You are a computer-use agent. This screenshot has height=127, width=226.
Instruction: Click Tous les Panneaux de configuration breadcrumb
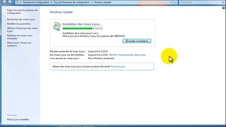point(71,2)
